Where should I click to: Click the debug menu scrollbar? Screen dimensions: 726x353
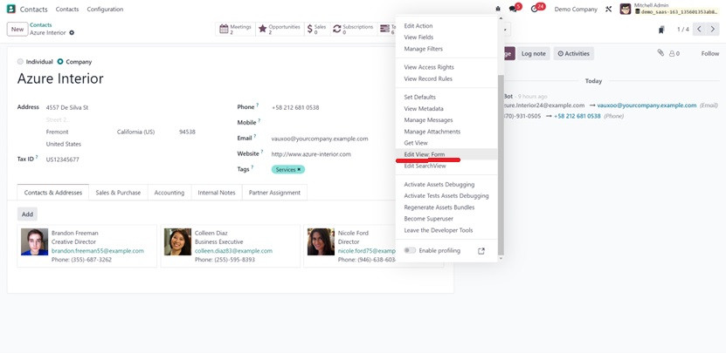[x=501, y=164]
